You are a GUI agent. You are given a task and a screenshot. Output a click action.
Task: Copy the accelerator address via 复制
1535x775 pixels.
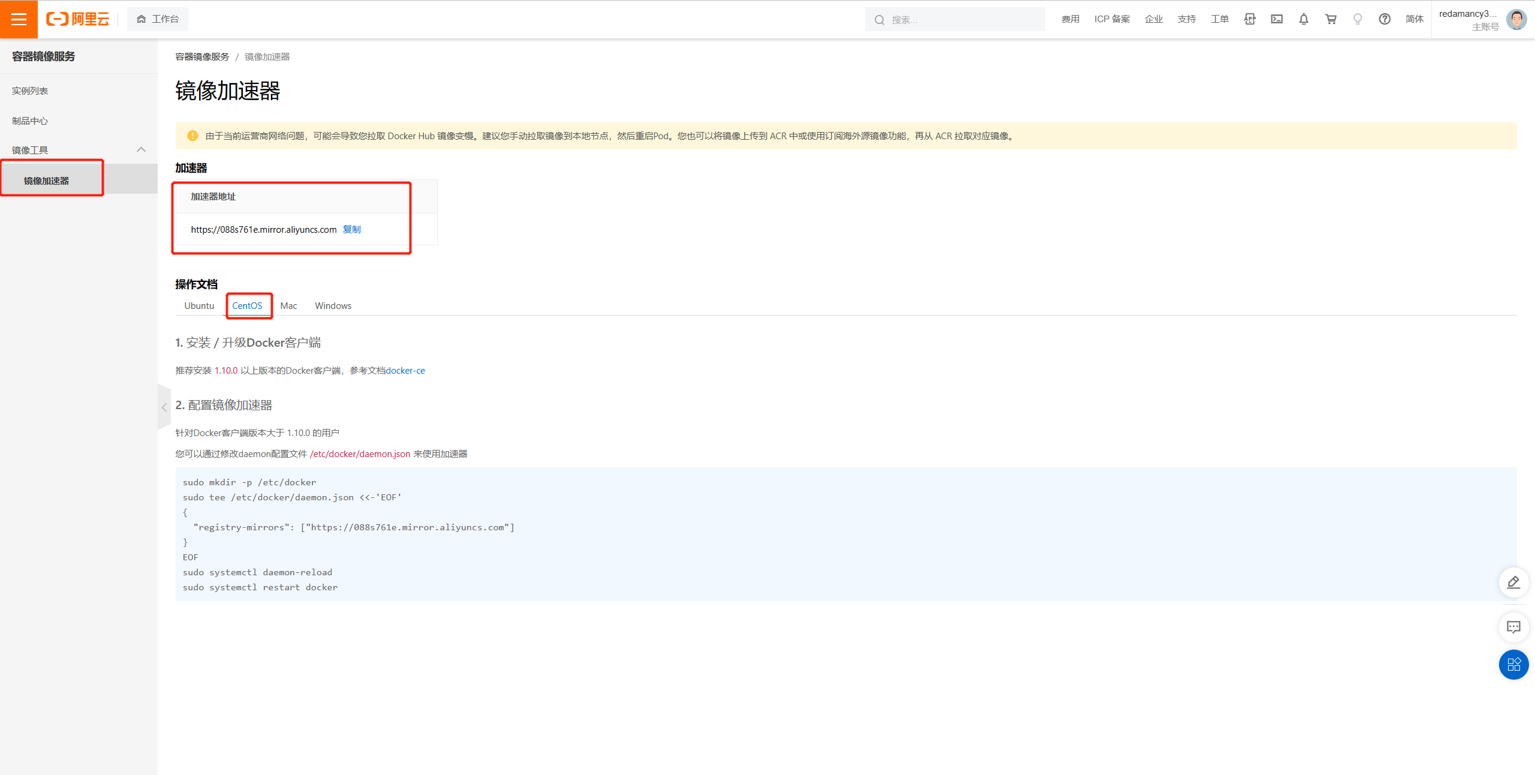tap(351, 229)
